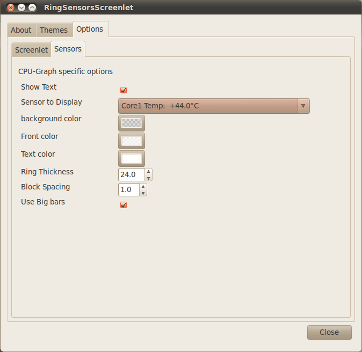Decrease Ring Thickness with down arrow

pos(148,178)
